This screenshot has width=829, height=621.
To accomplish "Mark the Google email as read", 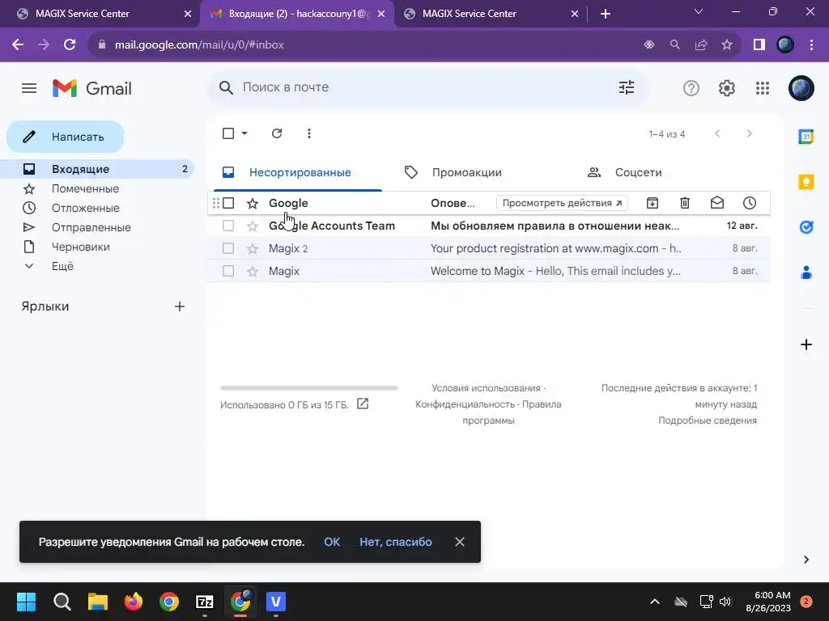I will click(717, 203).
